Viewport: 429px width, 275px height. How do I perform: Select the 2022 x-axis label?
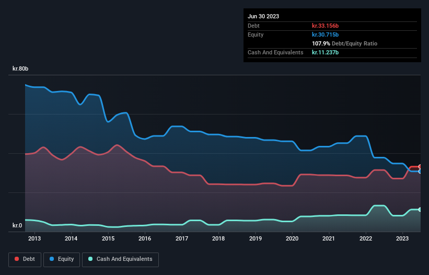pyautogui.click(x=366, y=238)
